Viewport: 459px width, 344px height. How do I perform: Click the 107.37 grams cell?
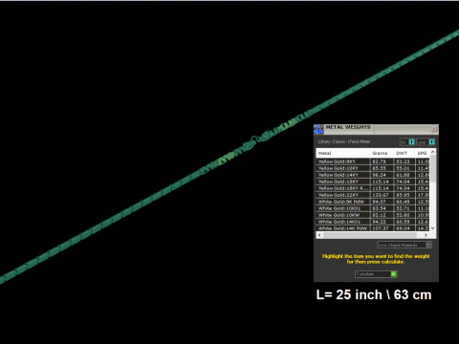[382, 228]
